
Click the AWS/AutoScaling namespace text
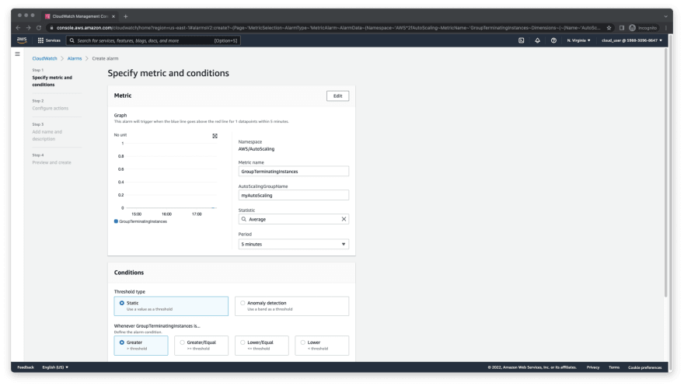pyautogui.click(x=256, y=149)
